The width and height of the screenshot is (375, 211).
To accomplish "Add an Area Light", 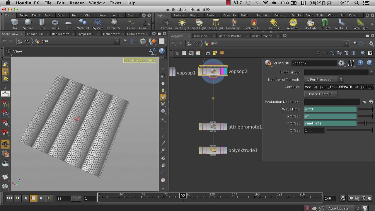I will pos(216,24).
